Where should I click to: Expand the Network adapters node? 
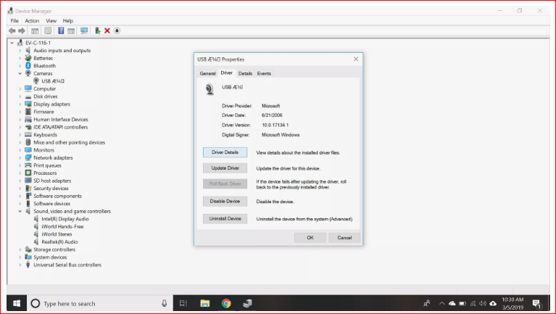(x=20, y=158)
